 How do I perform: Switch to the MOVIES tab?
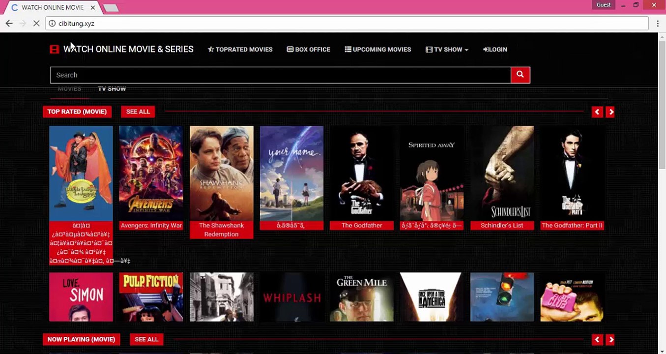click(x=69, y=88)
